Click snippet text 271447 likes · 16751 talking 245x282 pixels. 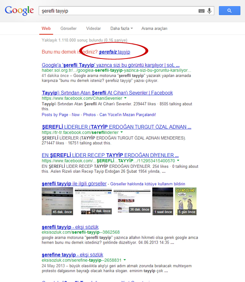[76, 143]
